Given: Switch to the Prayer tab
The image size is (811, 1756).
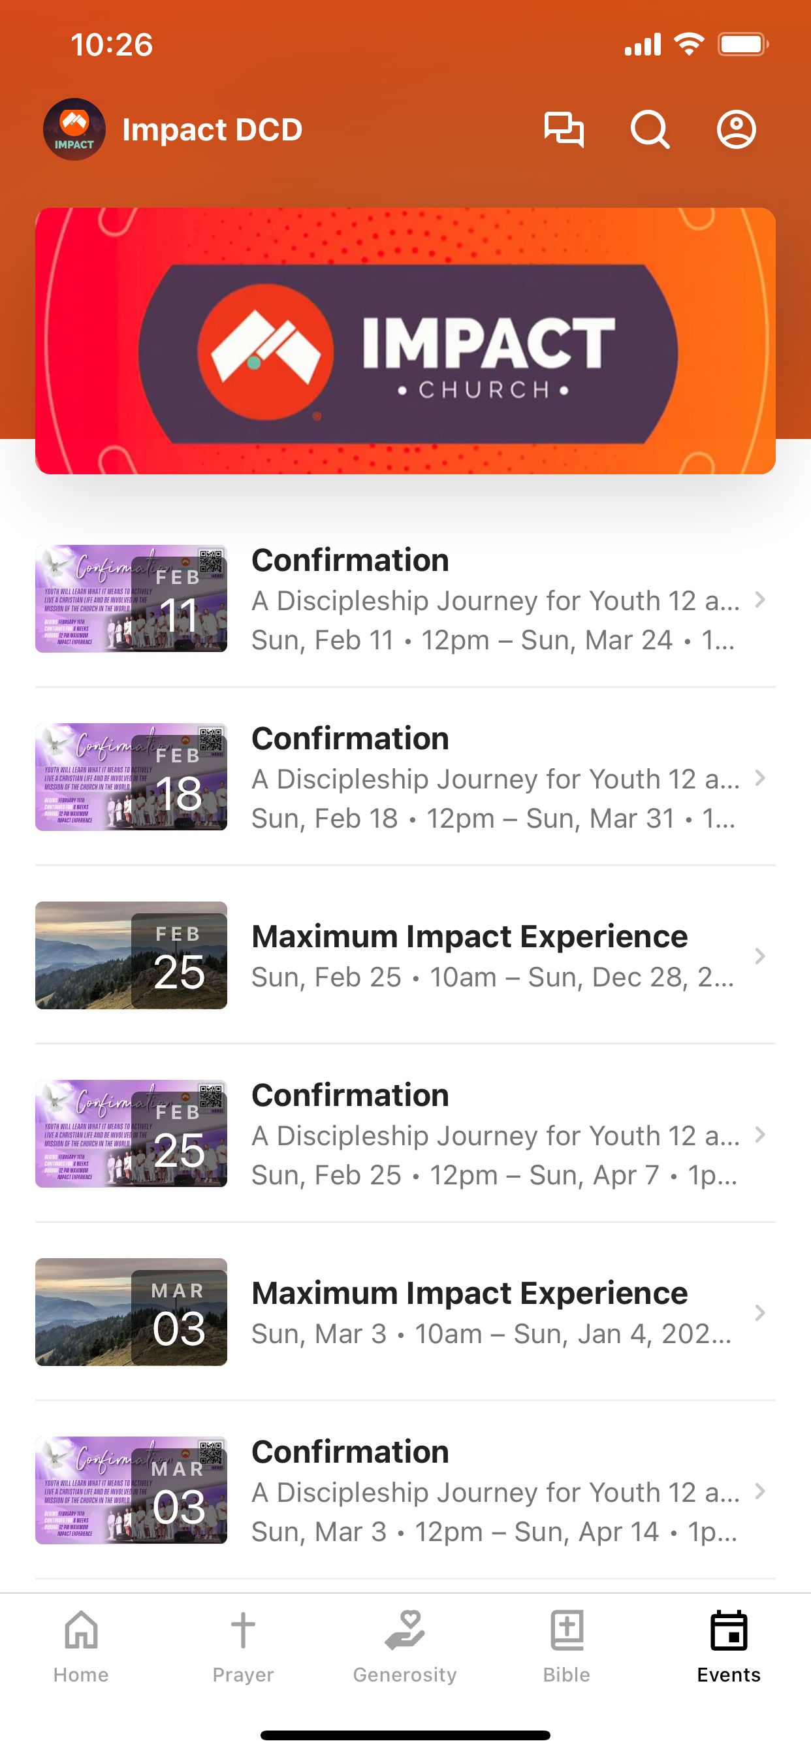Looking at the screenshot, I should click(x=243, y=1646).
